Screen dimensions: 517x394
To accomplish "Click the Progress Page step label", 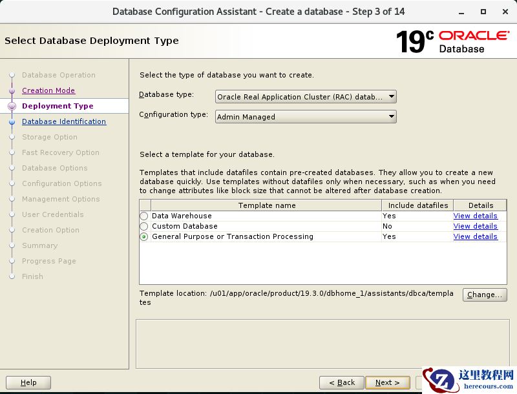I will [49, 260].
